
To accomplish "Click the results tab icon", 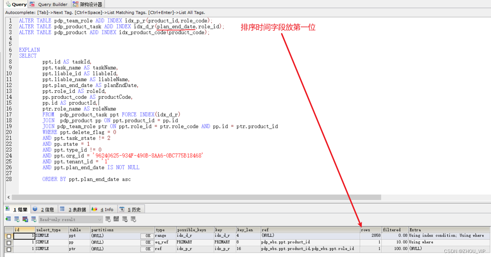I will pyautogui.click(x=8, y=209).
